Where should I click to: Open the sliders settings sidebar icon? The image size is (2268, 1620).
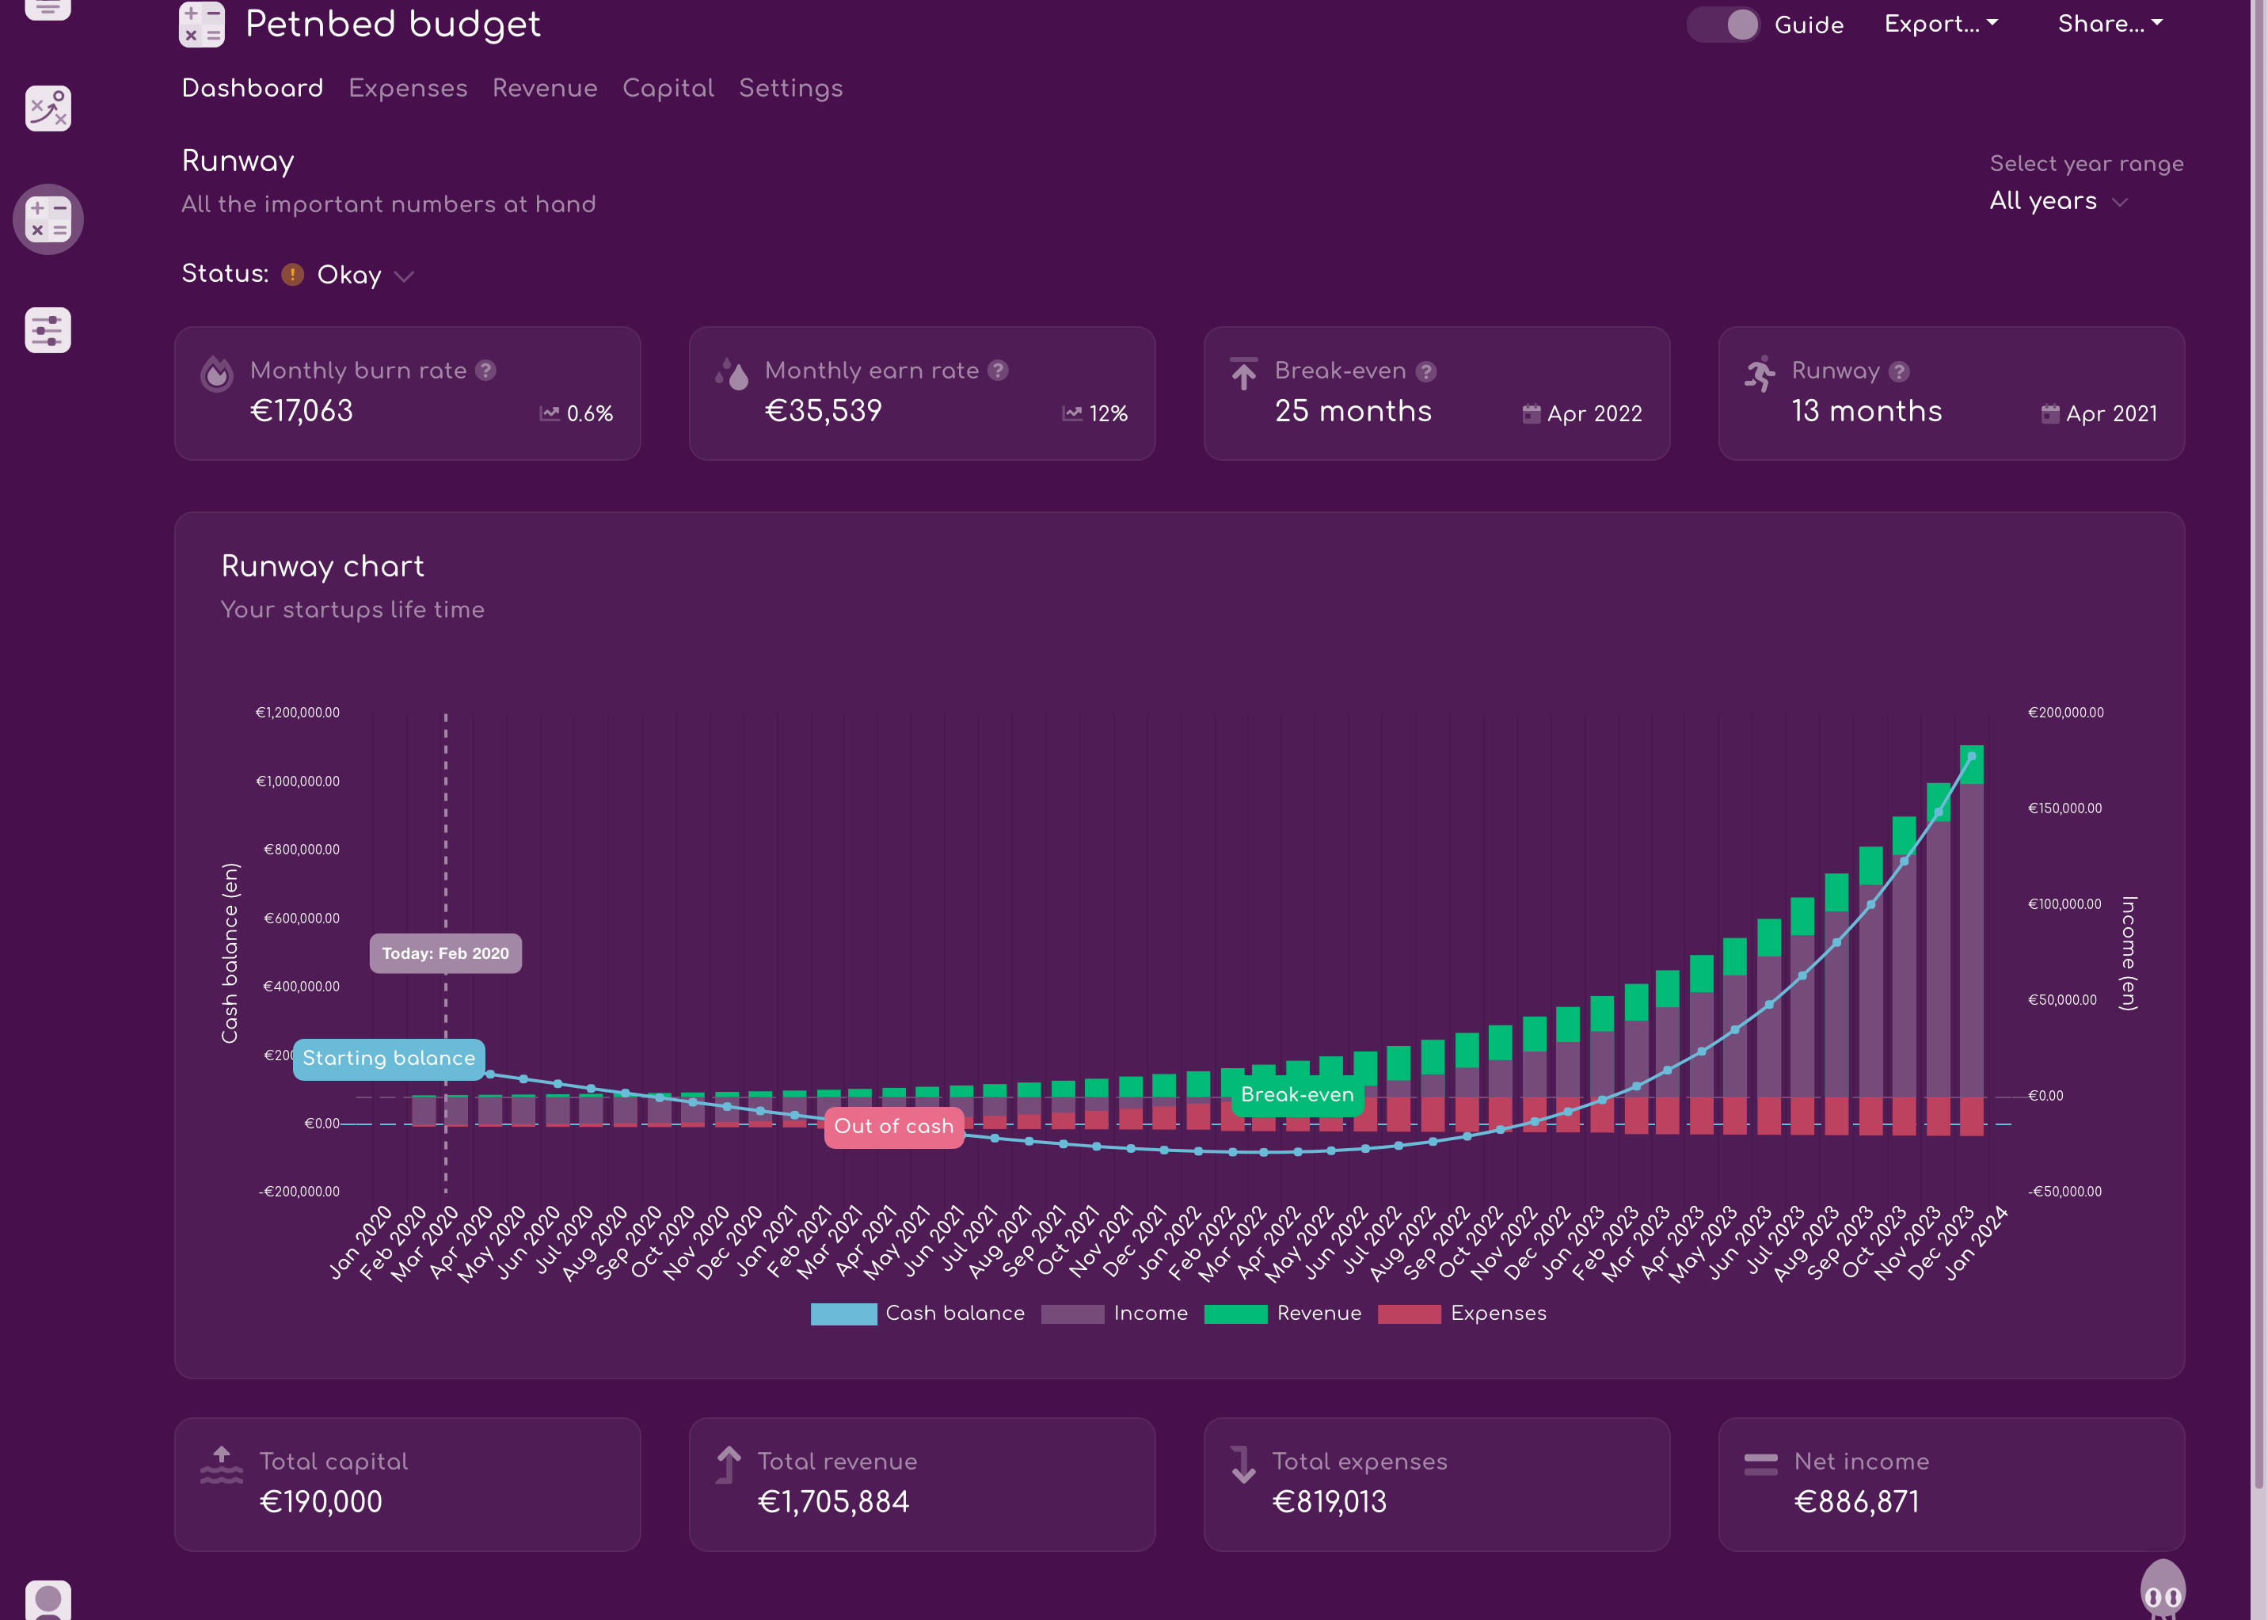click(x=48, y=330)
